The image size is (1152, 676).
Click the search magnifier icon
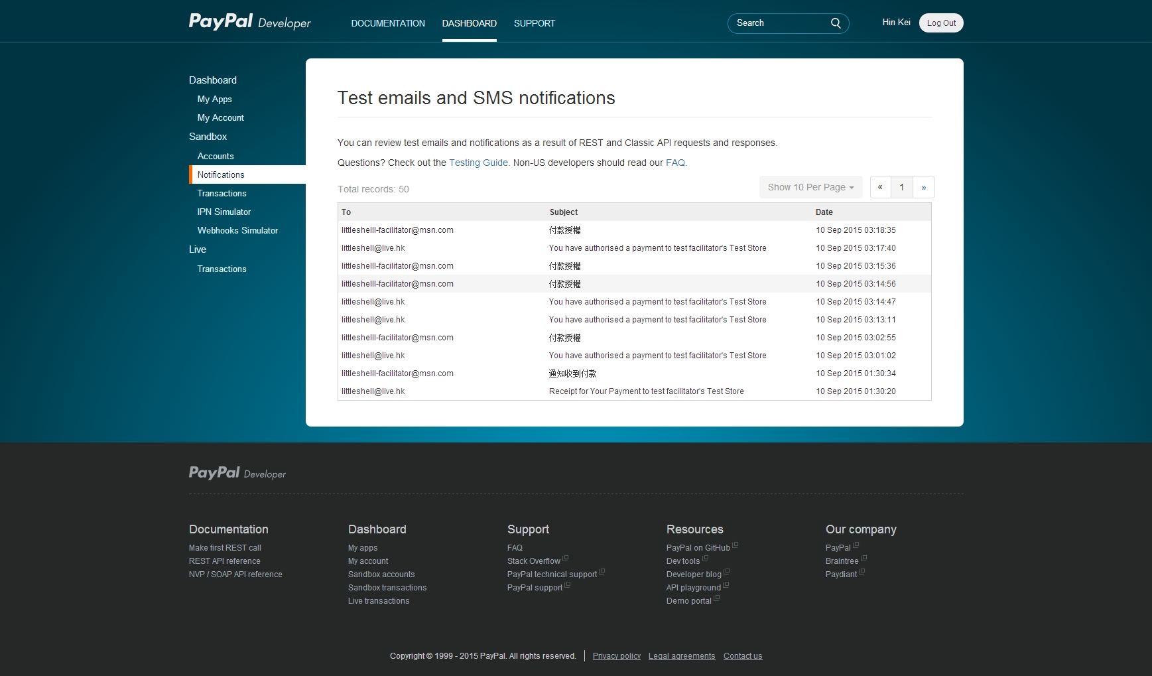(836, 23)
